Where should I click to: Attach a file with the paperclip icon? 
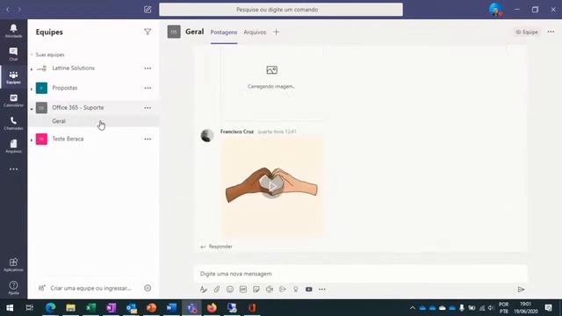[x=217, y=289]
